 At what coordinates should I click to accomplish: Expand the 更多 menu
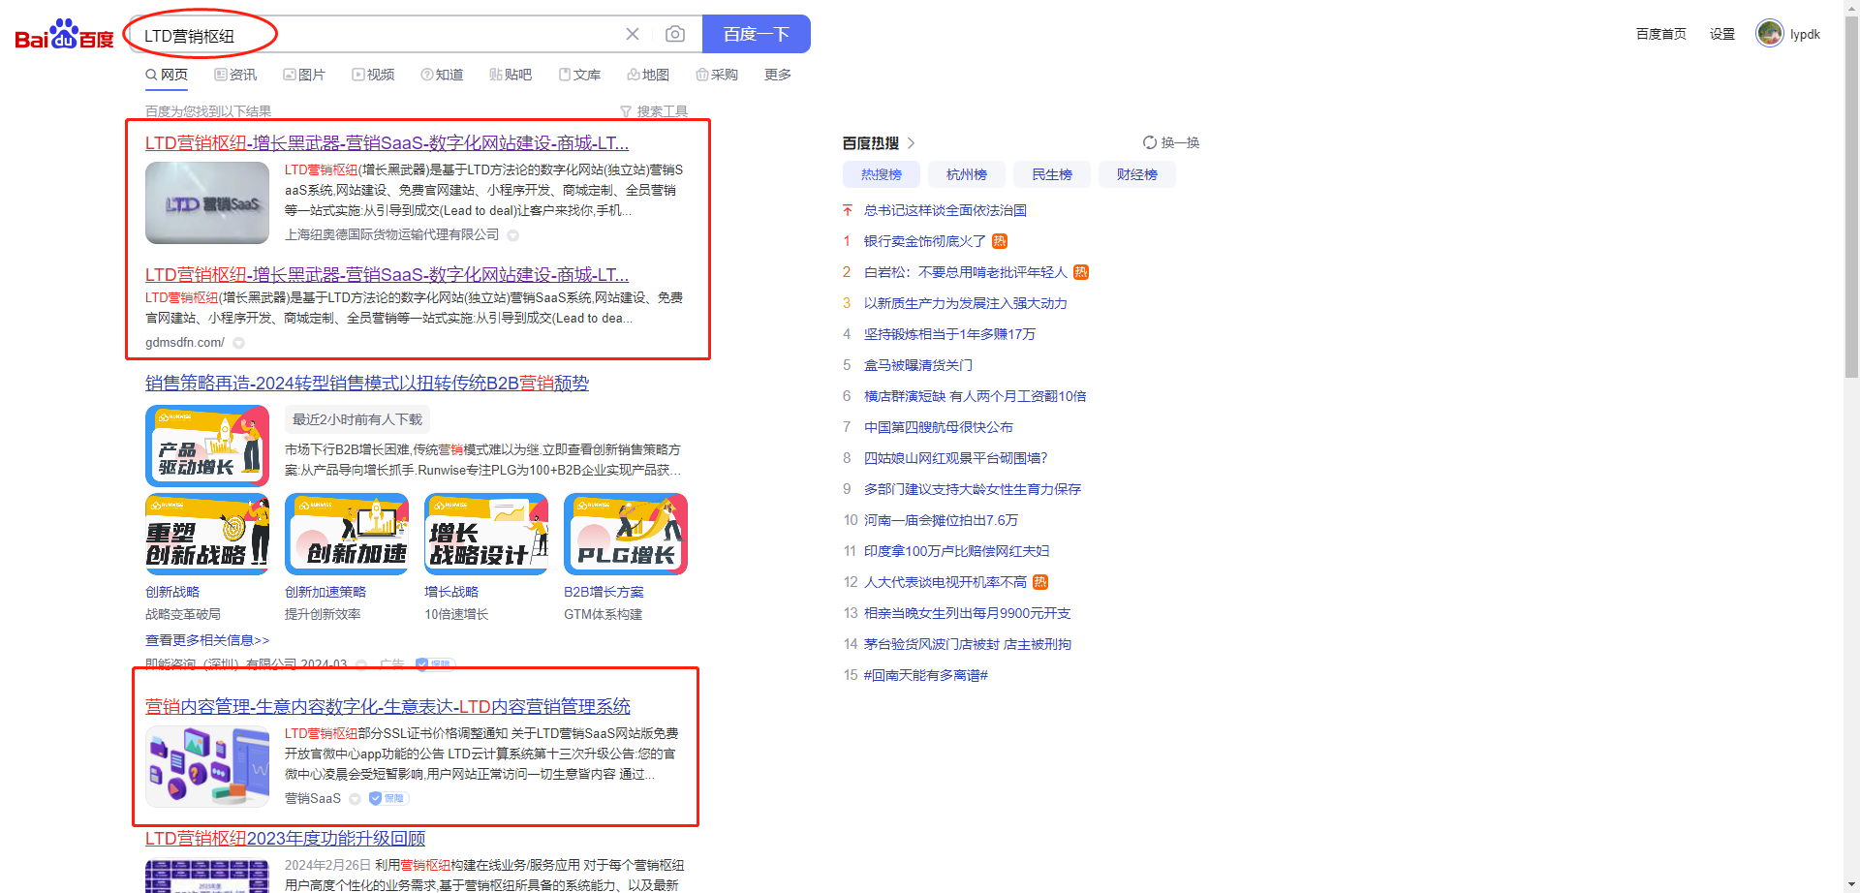point(778,75)
